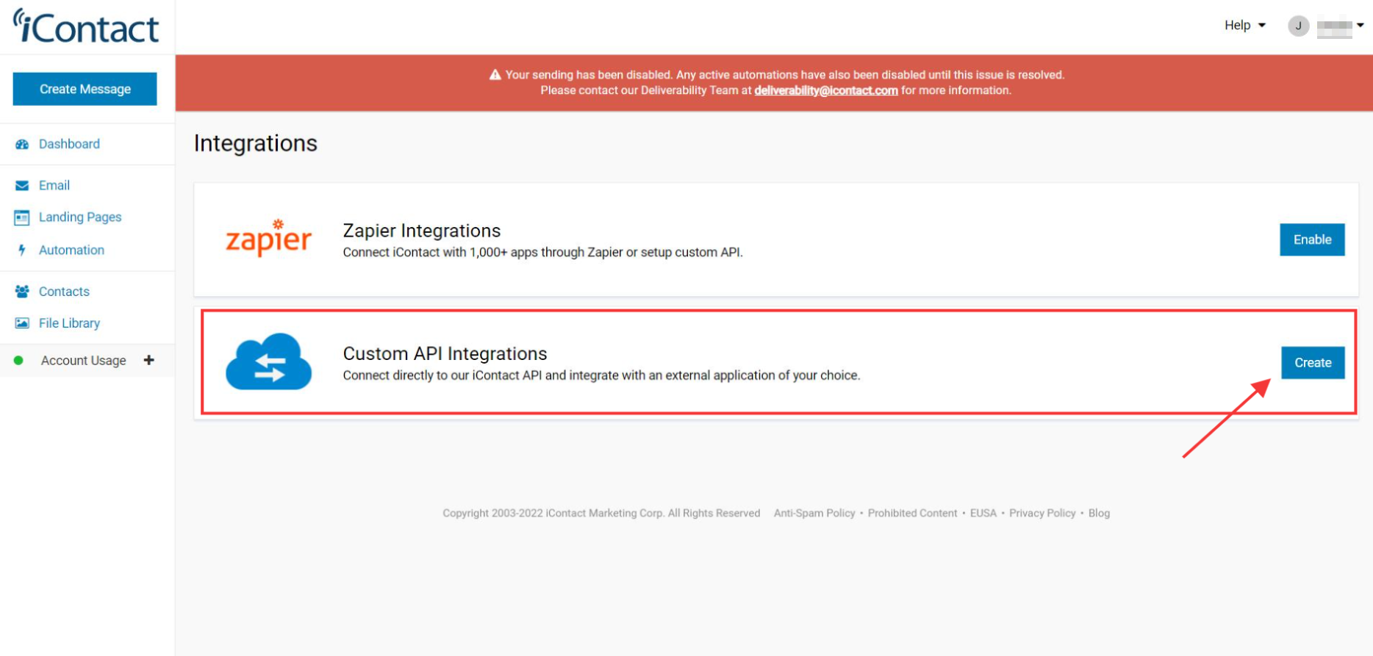This screenshot has width=1373, height=656.
Task: Create a Custom API Integration
Action: pos(1313,363)
